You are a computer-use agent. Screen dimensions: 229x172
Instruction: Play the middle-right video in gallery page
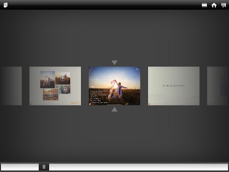click(65, 89)
